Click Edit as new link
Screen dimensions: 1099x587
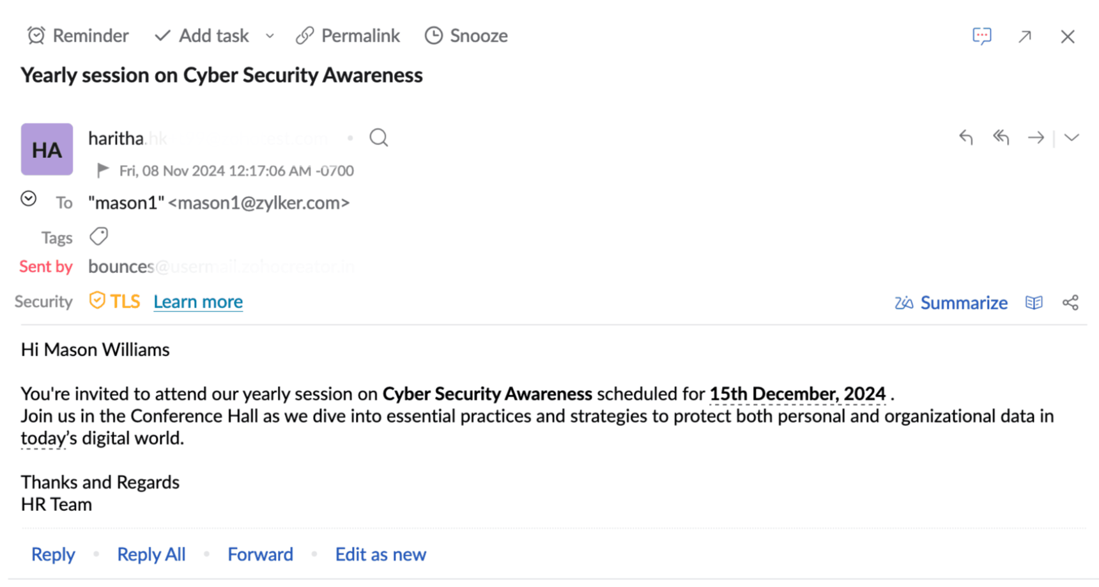[381, 554]
